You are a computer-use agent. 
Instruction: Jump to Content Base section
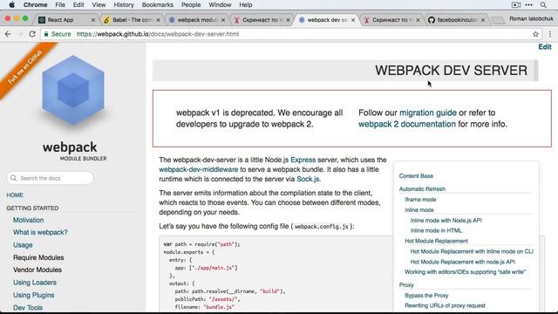(416, 176)
